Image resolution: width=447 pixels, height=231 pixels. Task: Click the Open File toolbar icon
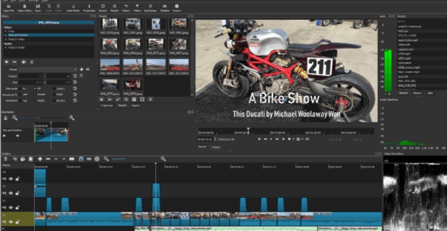[9, 6]
